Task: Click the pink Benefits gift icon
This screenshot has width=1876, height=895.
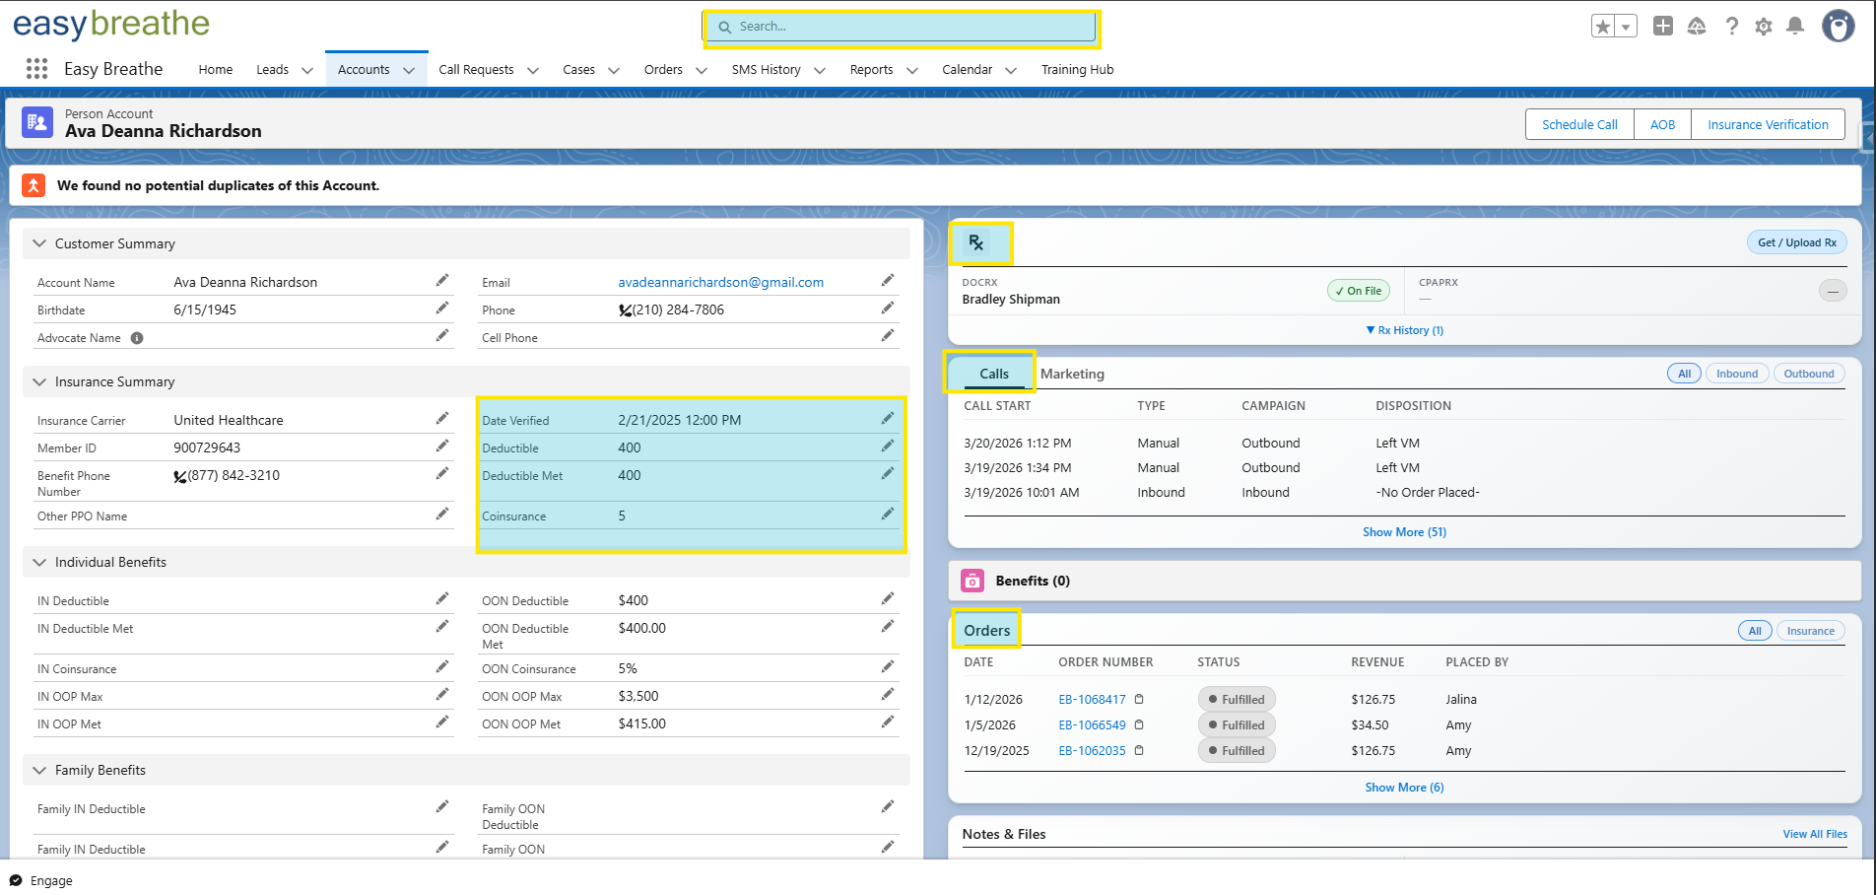Action: pos(972,581)
